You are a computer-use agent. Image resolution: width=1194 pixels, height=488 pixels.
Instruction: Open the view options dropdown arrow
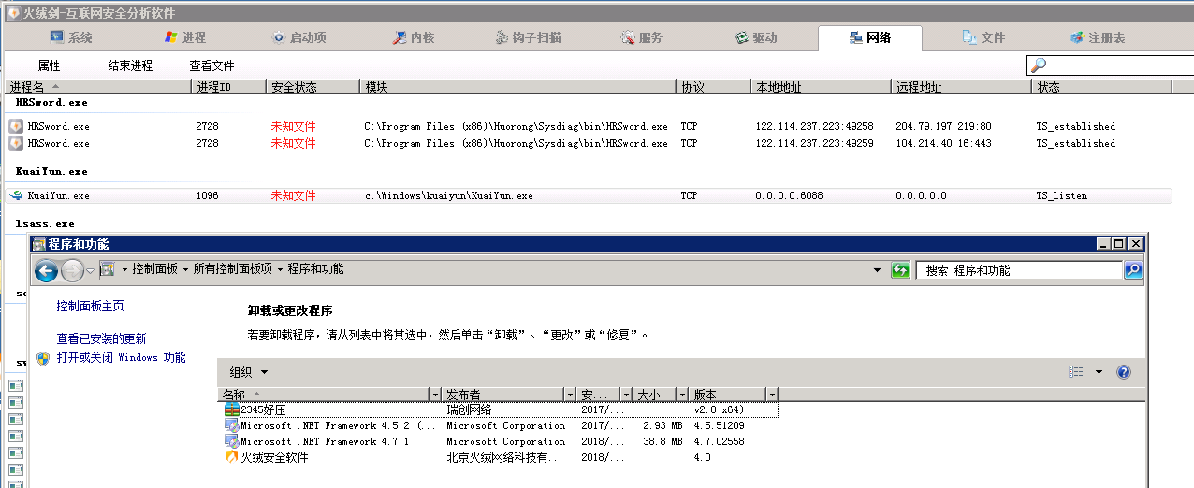[x=1099, y=372]
